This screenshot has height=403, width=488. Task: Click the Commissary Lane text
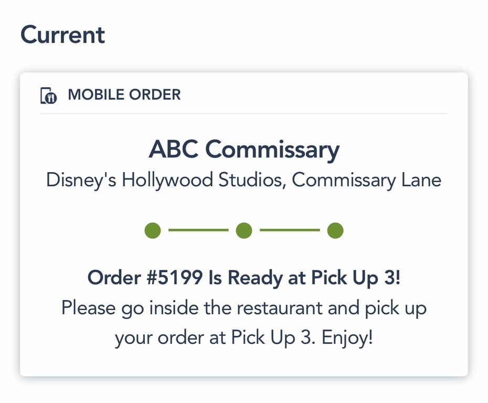pyautogui.click(x=366, y=180)
